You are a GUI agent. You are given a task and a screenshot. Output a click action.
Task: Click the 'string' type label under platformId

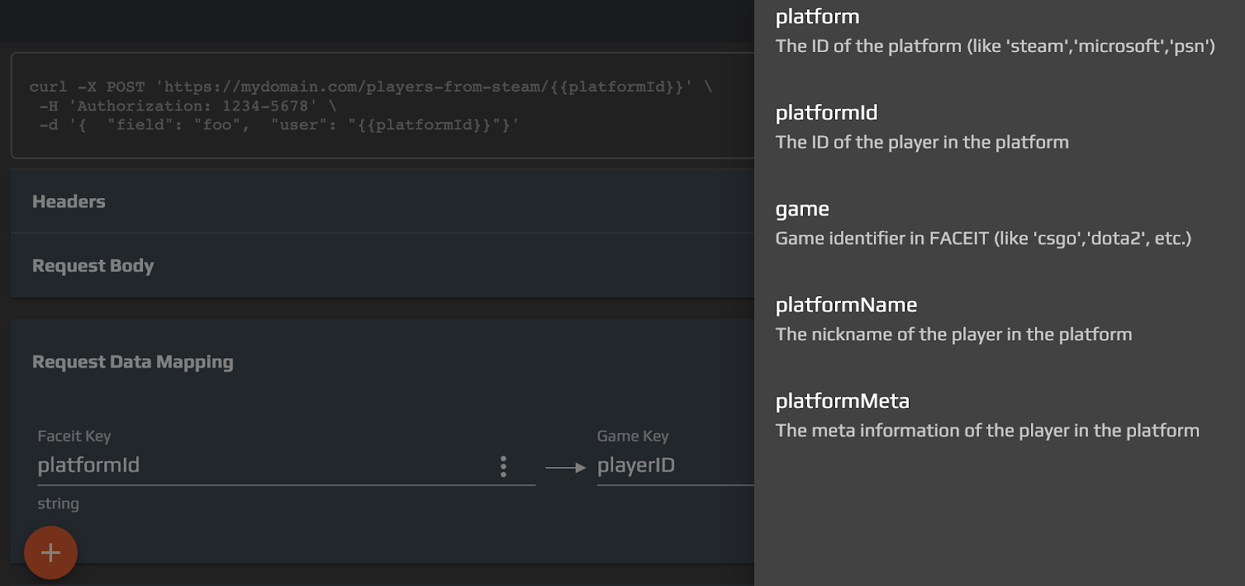58,504
